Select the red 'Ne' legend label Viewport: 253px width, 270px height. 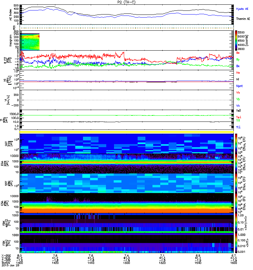pyautogui.click(x=238, y=73)
